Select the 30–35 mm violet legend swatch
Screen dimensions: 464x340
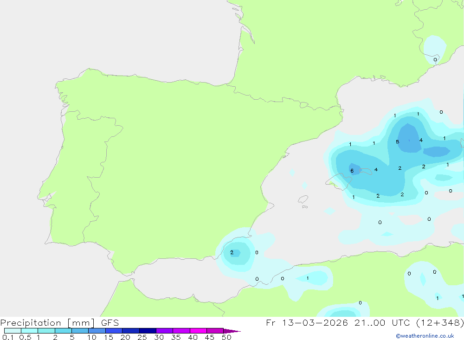(165, 331)
